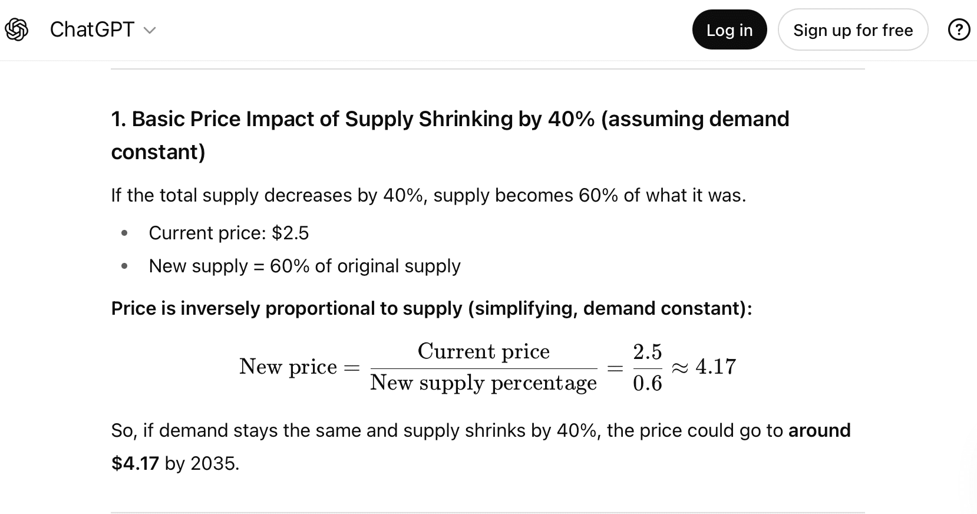
Task: Click 'by 2035.' in the final line
Action: [202, 463]
